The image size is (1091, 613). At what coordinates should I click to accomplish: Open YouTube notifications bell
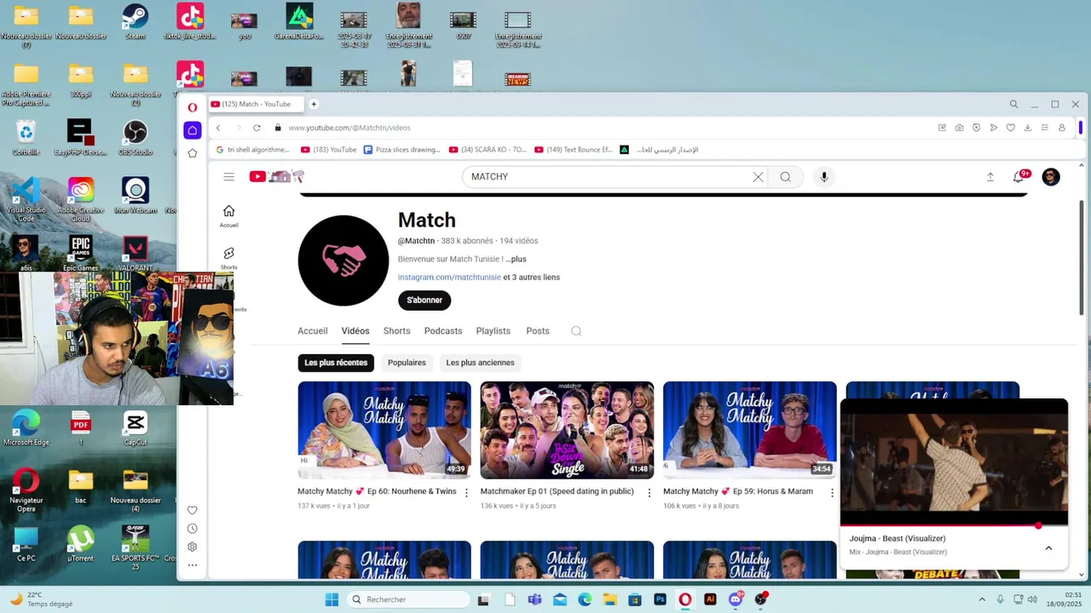pos(1019,177)
